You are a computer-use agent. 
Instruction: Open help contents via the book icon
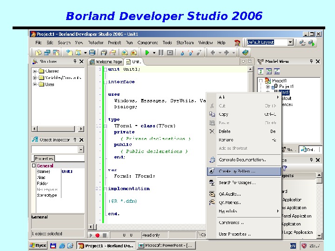coord(245,53)
